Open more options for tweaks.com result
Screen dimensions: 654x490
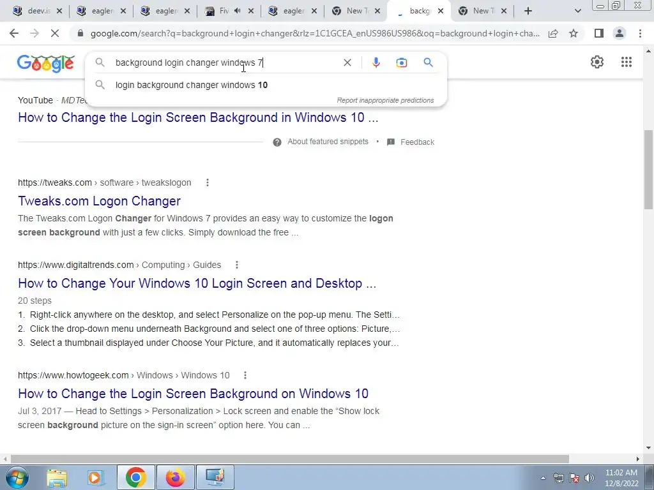(208, 182)
